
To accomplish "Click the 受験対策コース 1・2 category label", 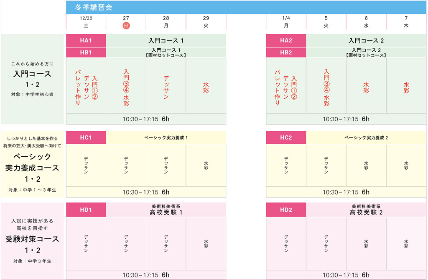I will coord(32,245).
